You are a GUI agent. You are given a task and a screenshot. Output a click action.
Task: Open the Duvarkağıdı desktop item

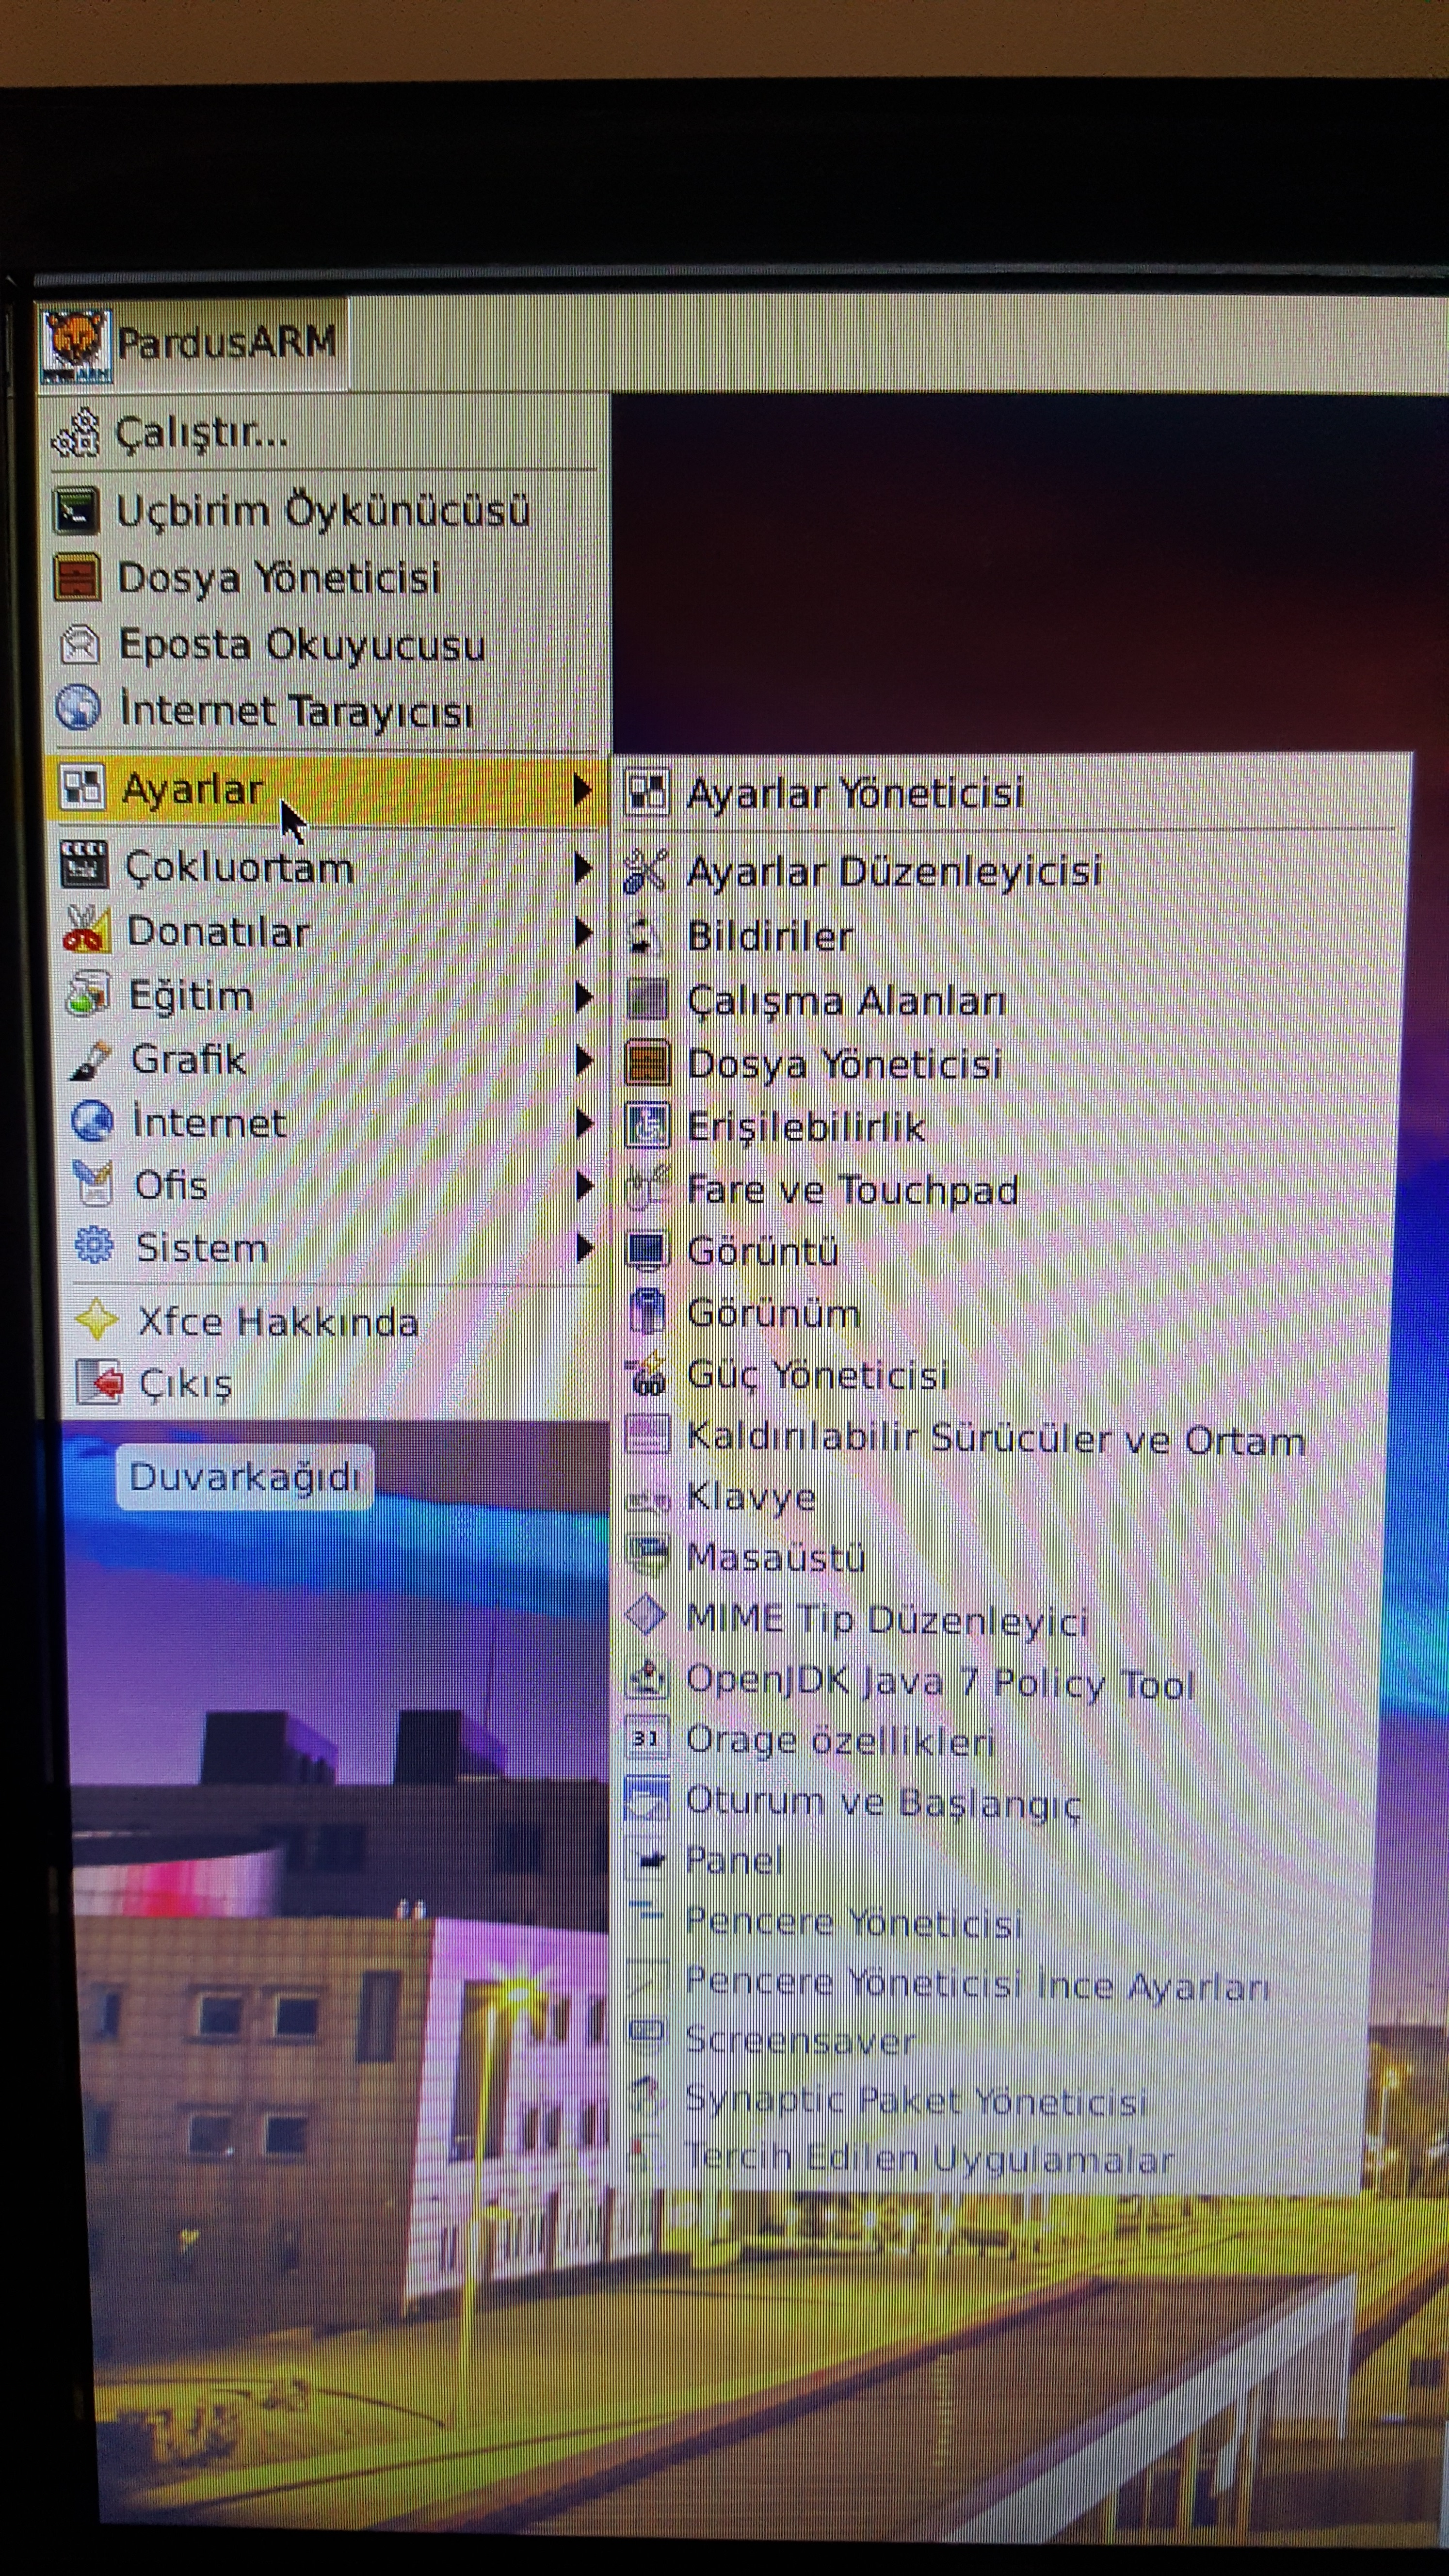[x=245, y=1477]
